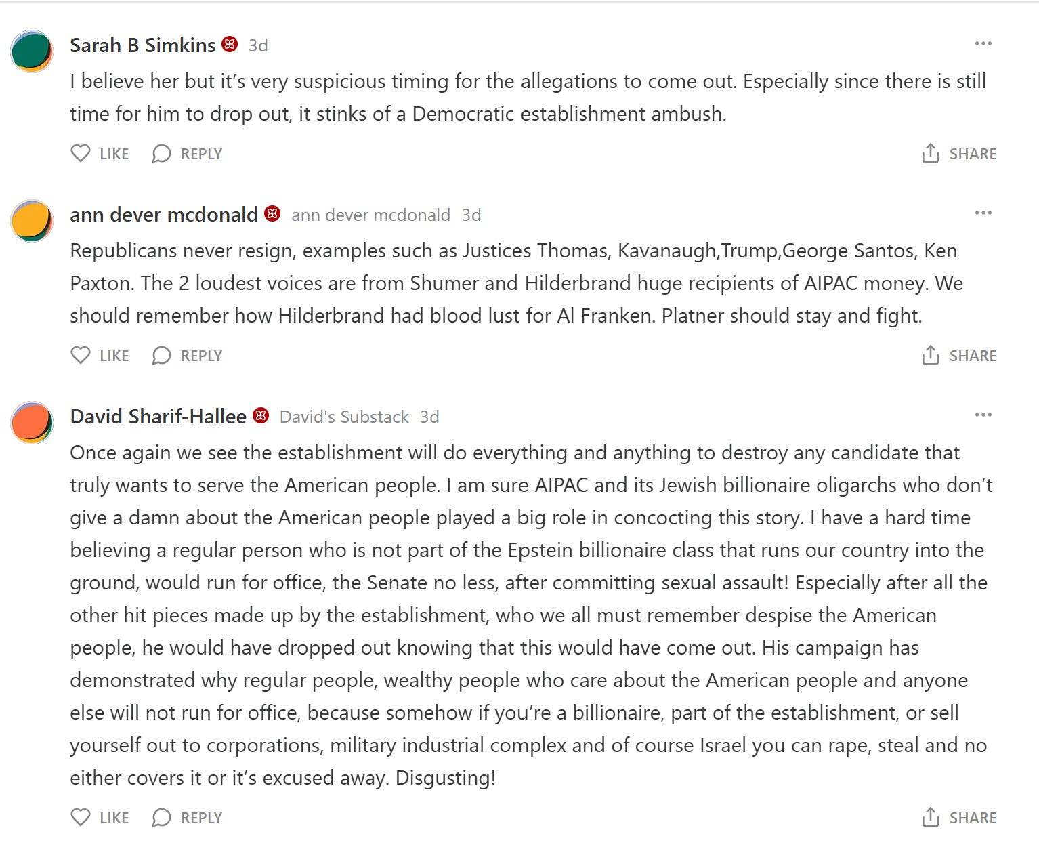Screen dimensions: 1039x851
Task: Click Sarah B Simkins' avatar
Action: coord(32,51)
